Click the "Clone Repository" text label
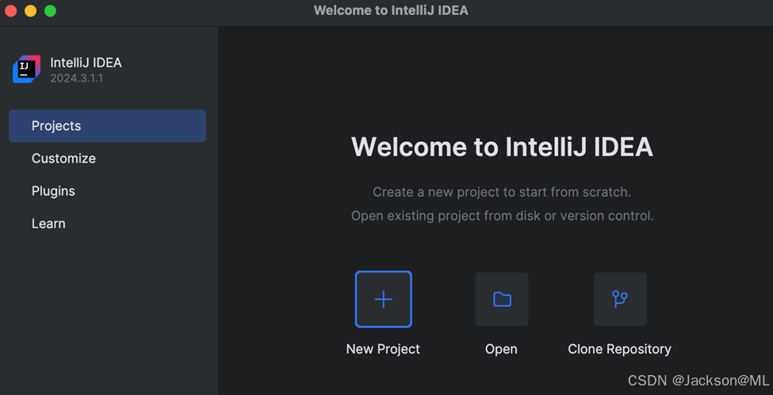Image resolution: width=773 pixels, height=395 pixels. [619, 349]
